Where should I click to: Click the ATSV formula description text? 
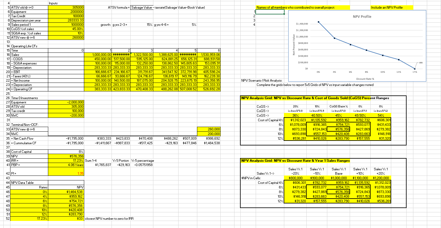168,7
